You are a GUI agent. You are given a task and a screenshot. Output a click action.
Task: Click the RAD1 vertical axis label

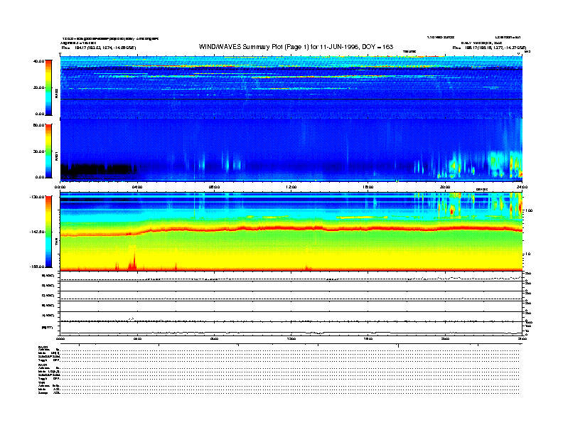56,156
